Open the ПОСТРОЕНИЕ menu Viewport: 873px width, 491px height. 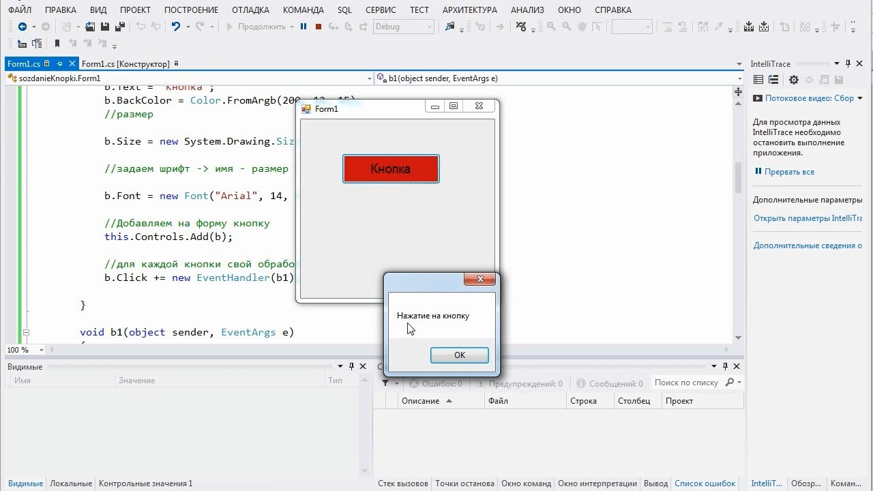click(x=190, y=10)
